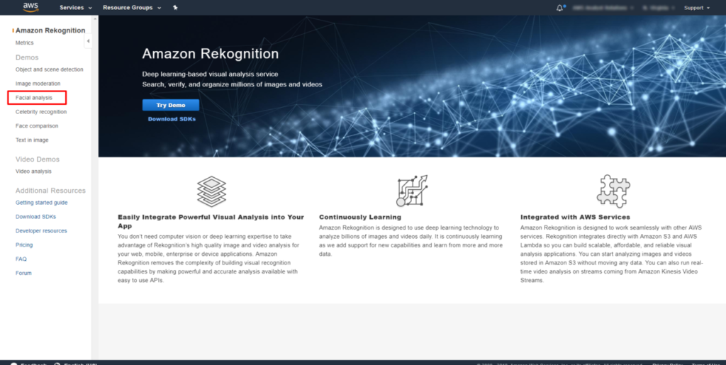
Task: Click the 'Additional Resources' section label
Action: (50, 191)
